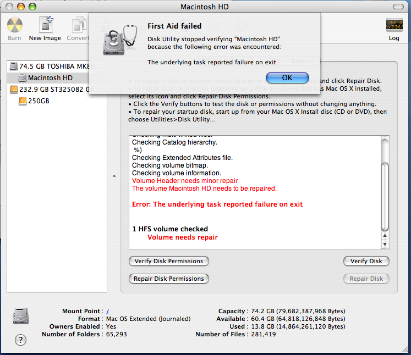Viewport: 411px width, 355px height.
Task: Click the Capacity value 74.2 GB
Action: click(298, 311)
